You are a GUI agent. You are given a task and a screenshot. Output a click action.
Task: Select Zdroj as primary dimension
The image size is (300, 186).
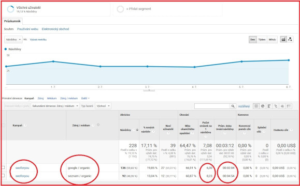click(40, 98)
